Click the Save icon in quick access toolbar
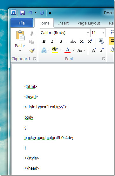The height and width of the screenshot is (176, 115). pos(23,13)
